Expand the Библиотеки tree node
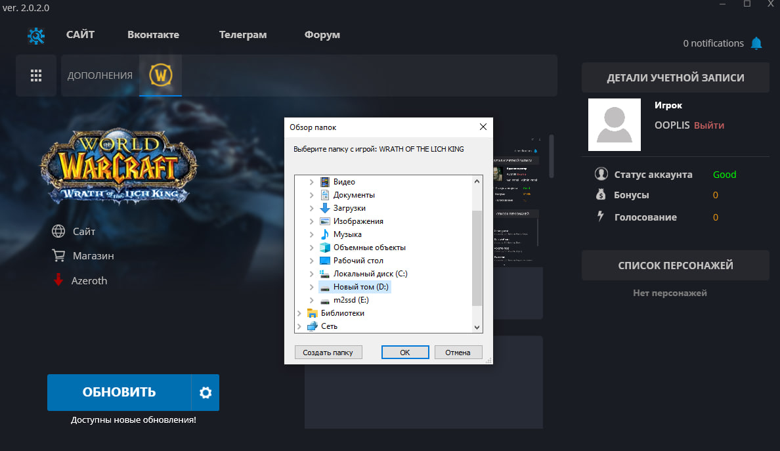780x451 pixels. [x=299, y=313]
